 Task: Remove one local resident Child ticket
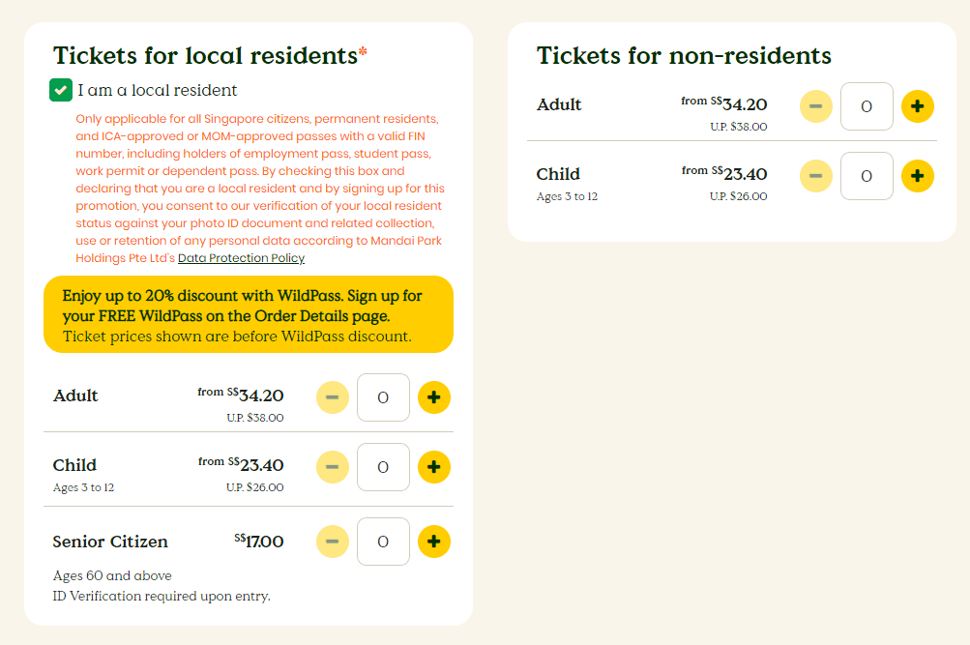pyautogui.click(x=332, y=467)
